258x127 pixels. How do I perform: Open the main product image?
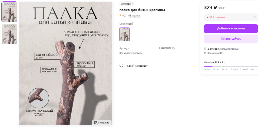(65, 64)
